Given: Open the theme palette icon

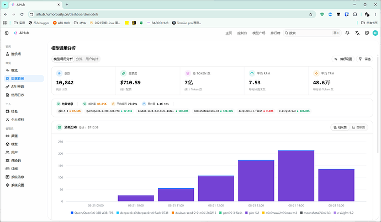Looking at the screenshot, I should click(x=367, y=33).
